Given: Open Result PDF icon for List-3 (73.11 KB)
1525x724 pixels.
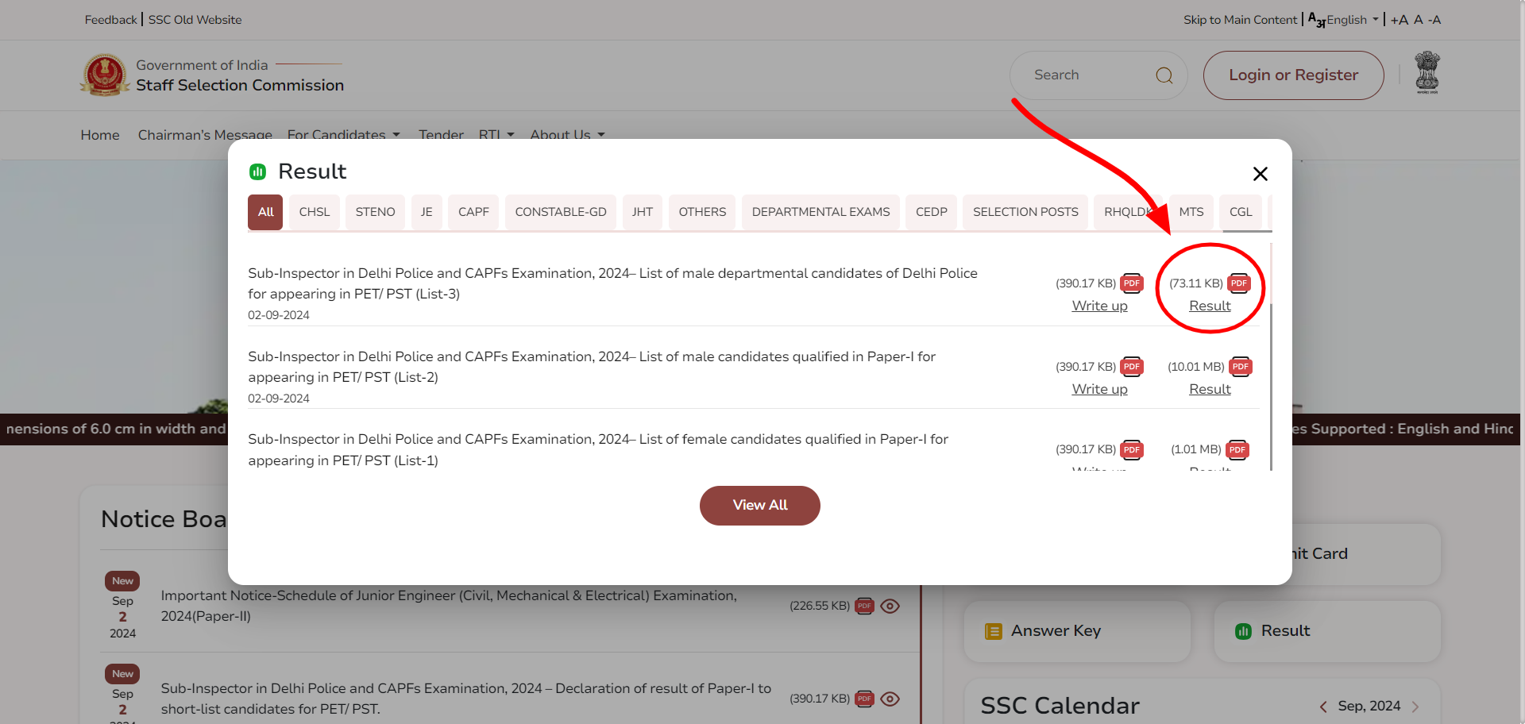Looking at the screenshot, I should tap(1239, 283).
